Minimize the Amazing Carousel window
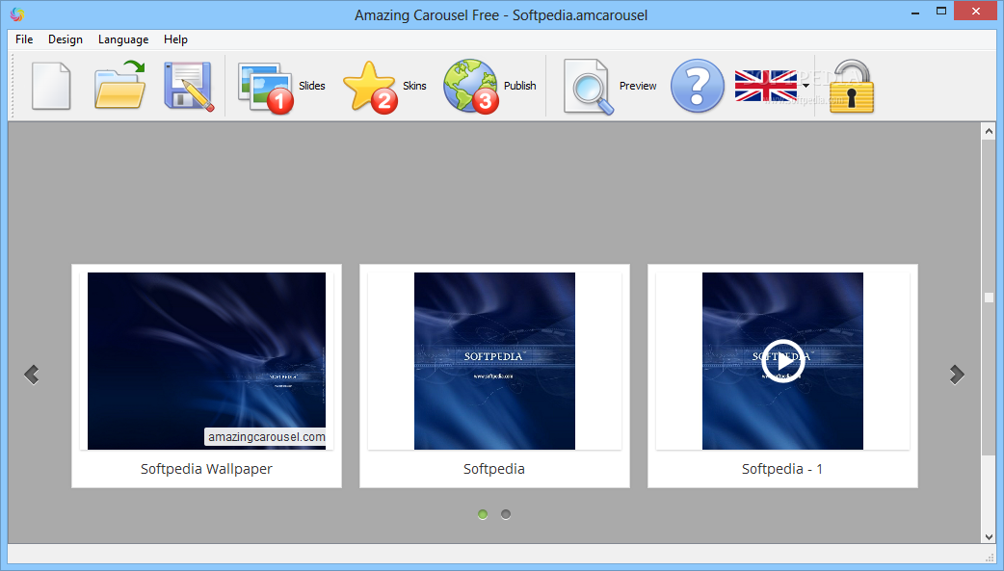The image size is (1004, 571). point(915,12)
